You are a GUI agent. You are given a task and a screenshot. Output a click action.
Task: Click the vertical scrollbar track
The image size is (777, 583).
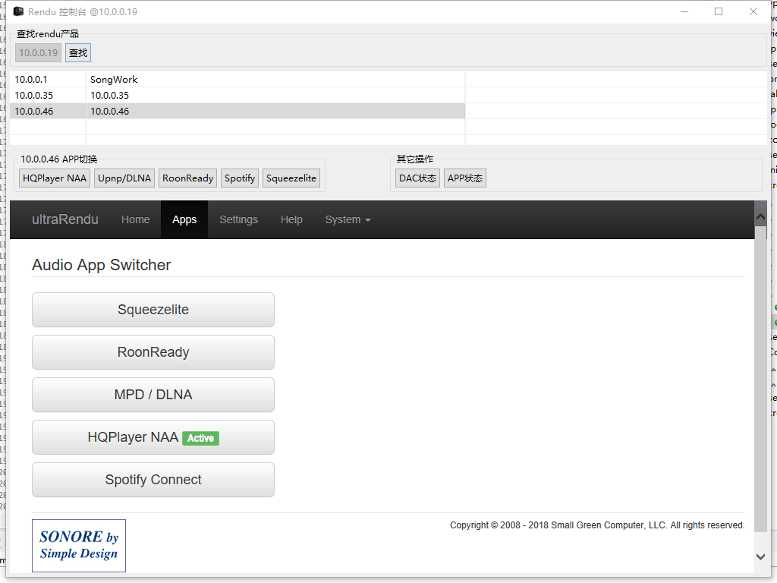tap(760, 380)
